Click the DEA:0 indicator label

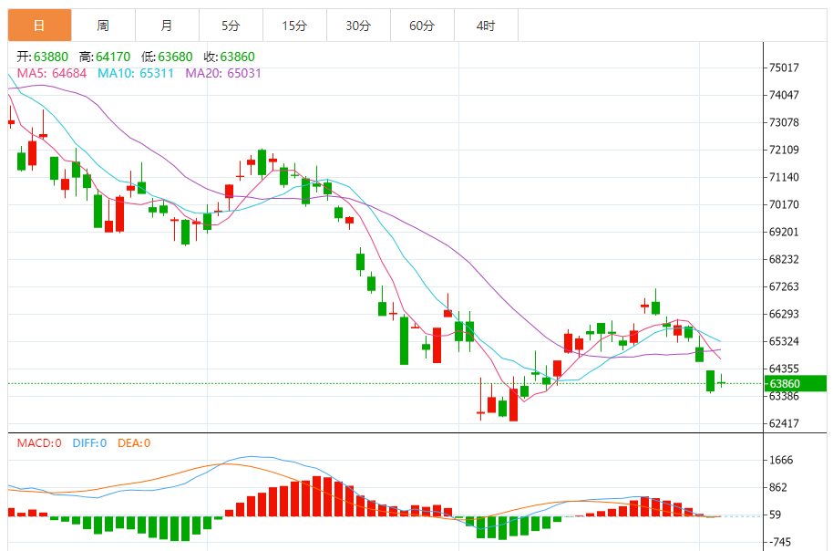pyautogui.click(x=134, y=443)
